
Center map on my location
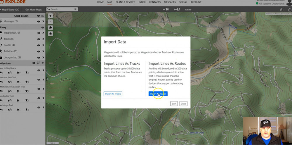[x=50, y=28]
